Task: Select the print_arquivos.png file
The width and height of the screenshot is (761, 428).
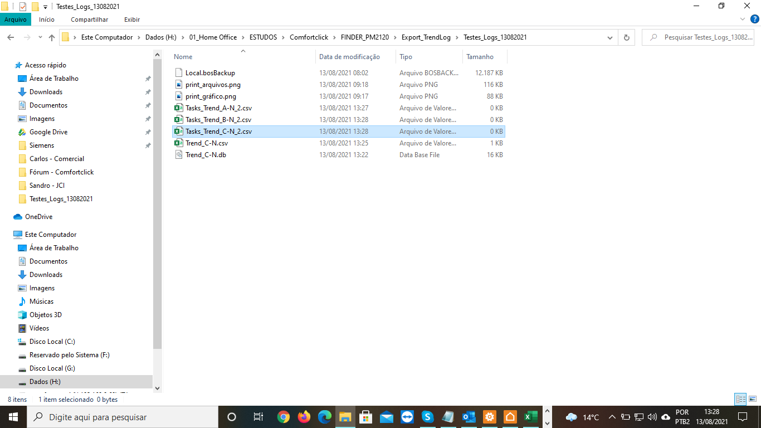Action: point(213,85)
